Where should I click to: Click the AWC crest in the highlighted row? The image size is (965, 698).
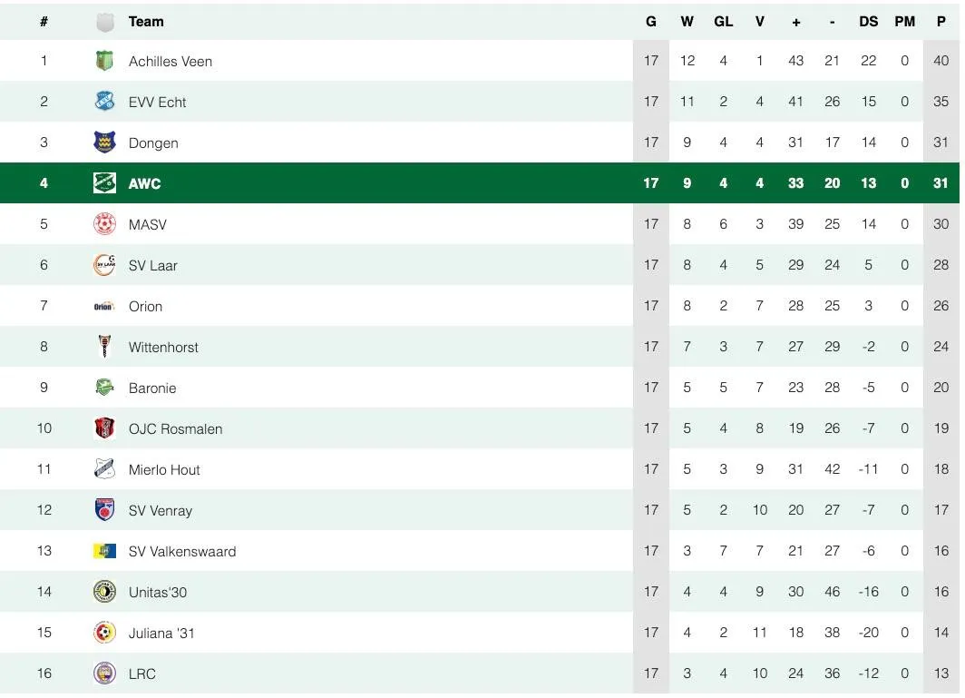coord(104,183)
